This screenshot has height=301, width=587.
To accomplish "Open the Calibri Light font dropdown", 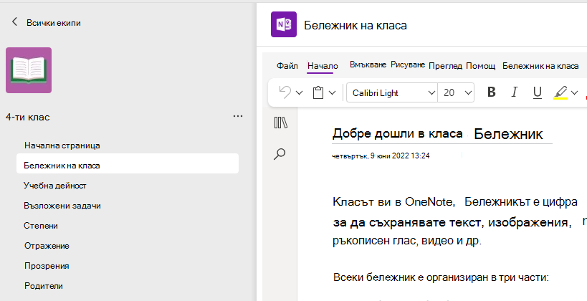I will pyautogui.click(x=392, y=92).
